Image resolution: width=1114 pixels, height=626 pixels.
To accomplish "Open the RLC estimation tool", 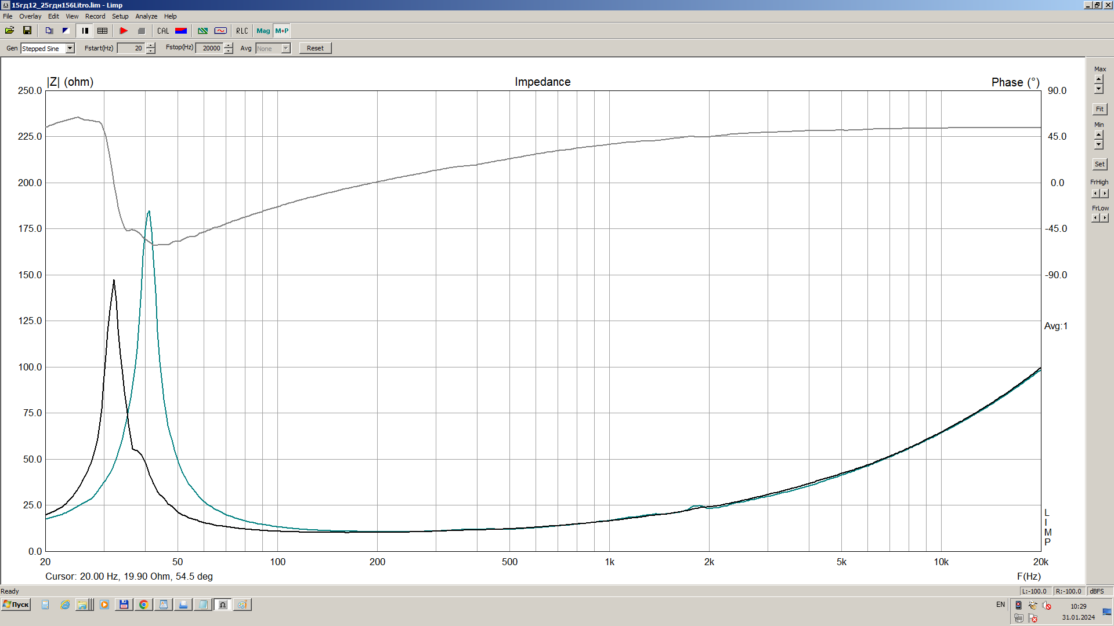I will click(242, 31).
